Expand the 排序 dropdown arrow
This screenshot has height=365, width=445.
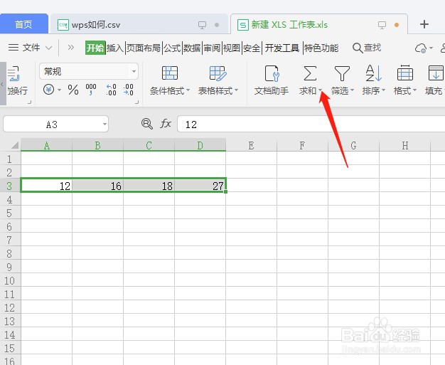[x=383, y=90]
